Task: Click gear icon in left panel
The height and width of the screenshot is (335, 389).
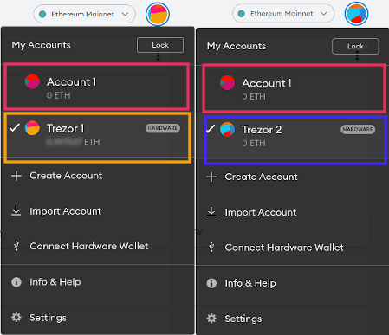Action: [x=16, y=318]
